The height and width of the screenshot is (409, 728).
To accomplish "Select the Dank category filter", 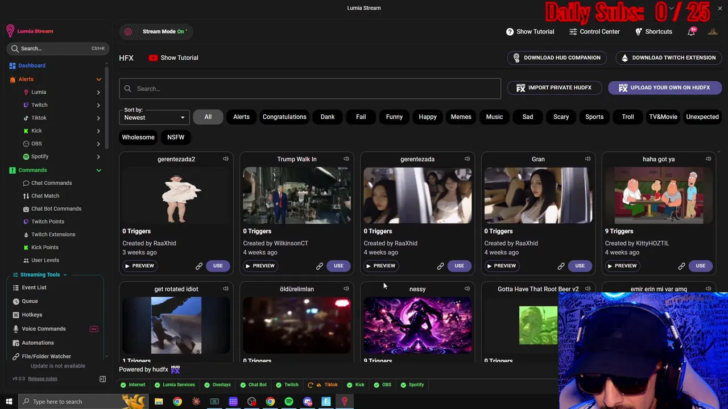I will point(328,117).
